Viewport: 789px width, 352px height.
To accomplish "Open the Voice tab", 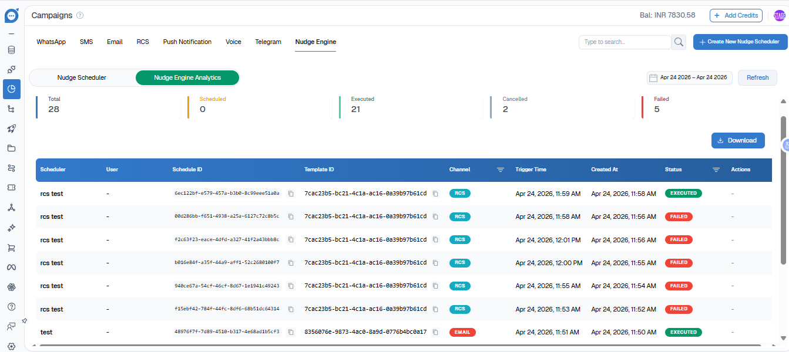I will (233, 42).
